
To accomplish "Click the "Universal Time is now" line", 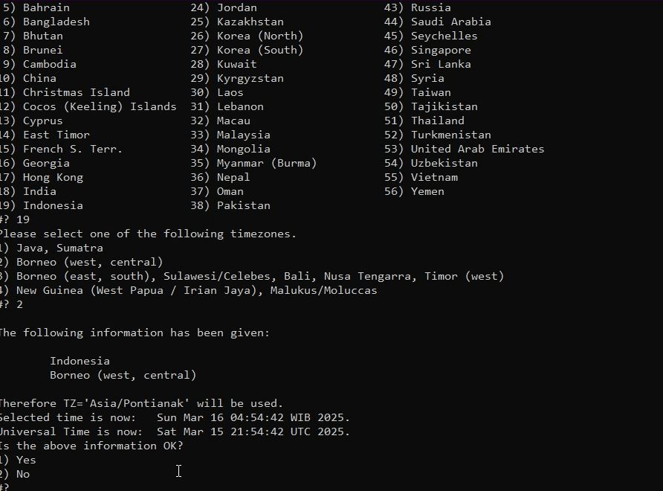I will (x=174, y=431).
